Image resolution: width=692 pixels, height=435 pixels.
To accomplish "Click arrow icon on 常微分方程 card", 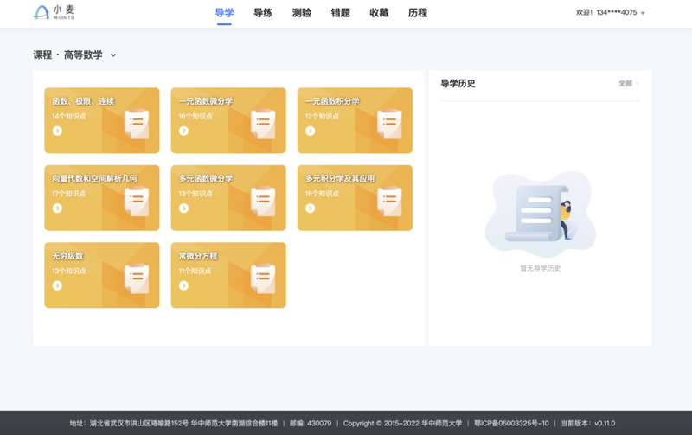I will [183, 285].
